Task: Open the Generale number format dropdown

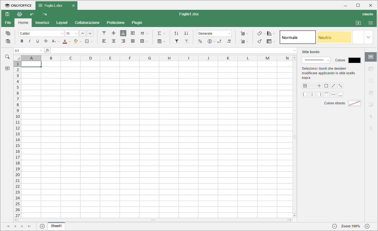Action: (229, 34)
